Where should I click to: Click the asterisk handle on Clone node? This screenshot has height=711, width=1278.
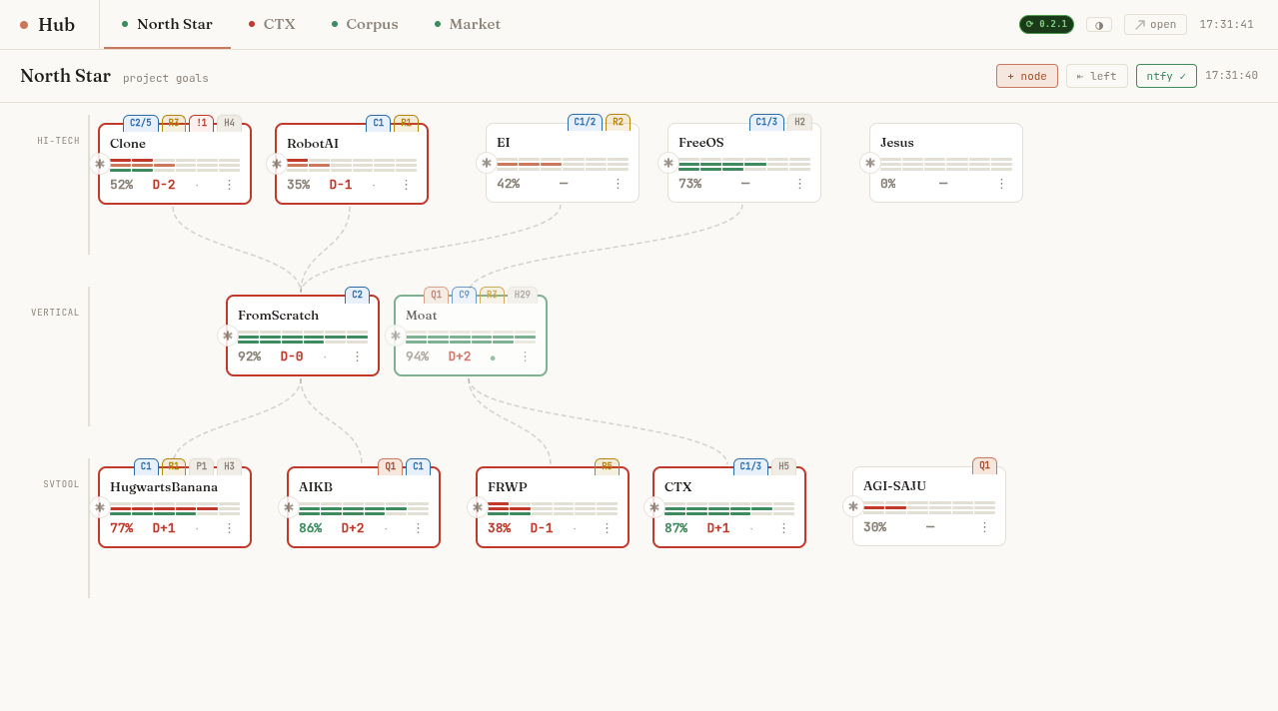coord(99,164)
